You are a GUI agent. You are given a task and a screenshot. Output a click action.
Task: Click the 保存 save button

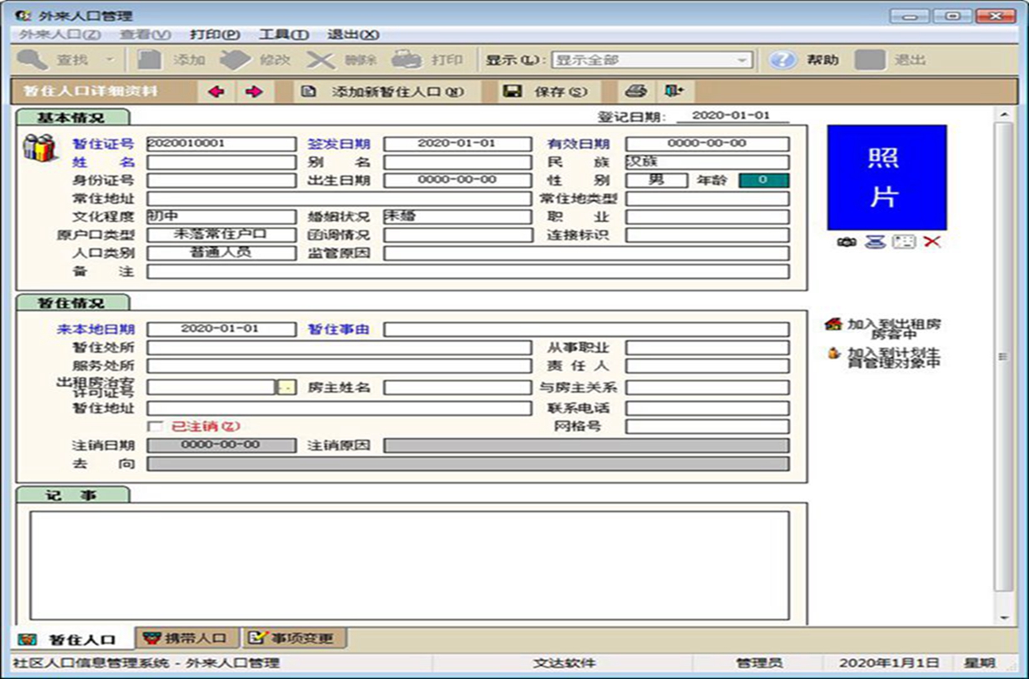click(545, 92)
